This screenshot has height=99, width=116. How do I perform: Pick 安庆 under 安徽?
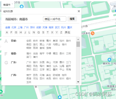[35, 41]
